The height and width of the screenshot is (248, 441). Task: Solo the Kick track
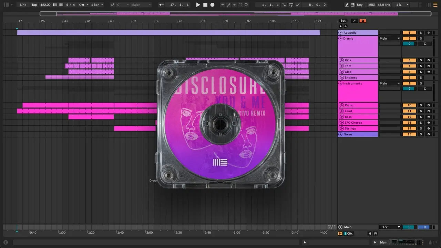coord(420,60)
